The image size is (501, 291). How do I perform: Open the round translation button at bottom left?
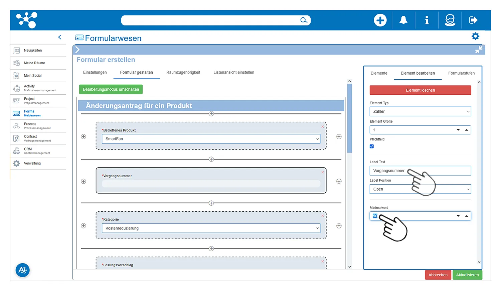click(x=23, y=270)
